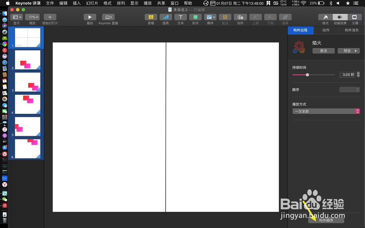Open the 幻灯片 menu
Screen dimensions: 365x228
click(92, 3)
